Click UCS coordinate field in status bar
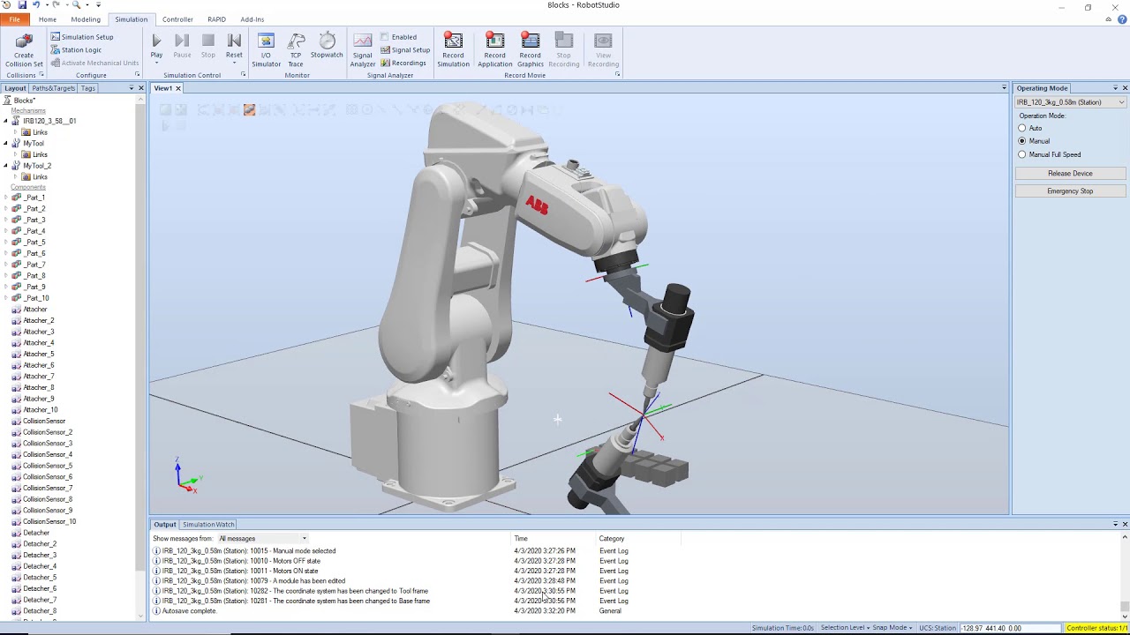The width and height of the screenshot is (1130, 635). coord(1010,628)
